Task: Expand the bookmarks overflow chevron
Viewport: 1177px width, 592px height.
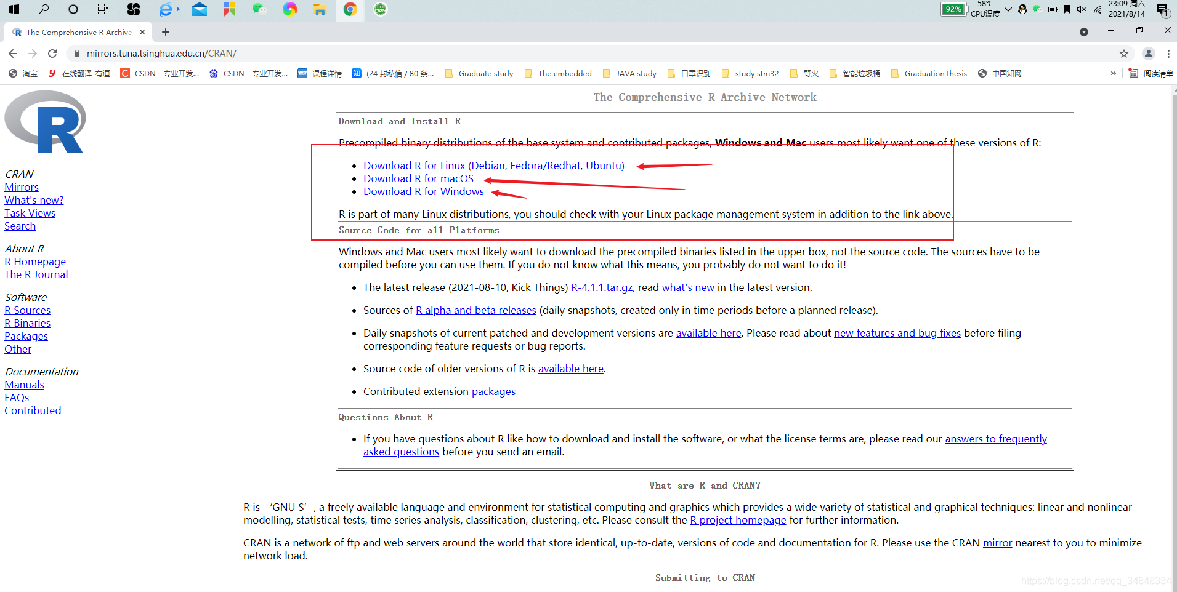Action: click(1113, 73)
